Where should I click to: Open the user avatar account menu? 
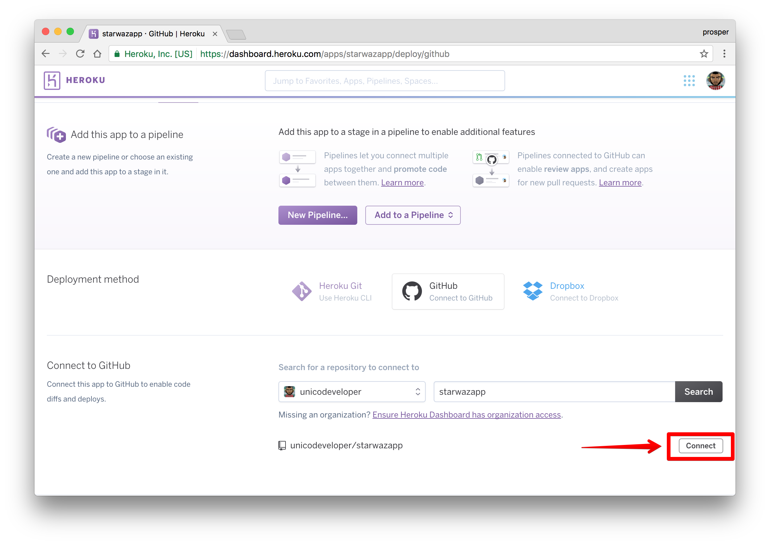click(715, 81)
